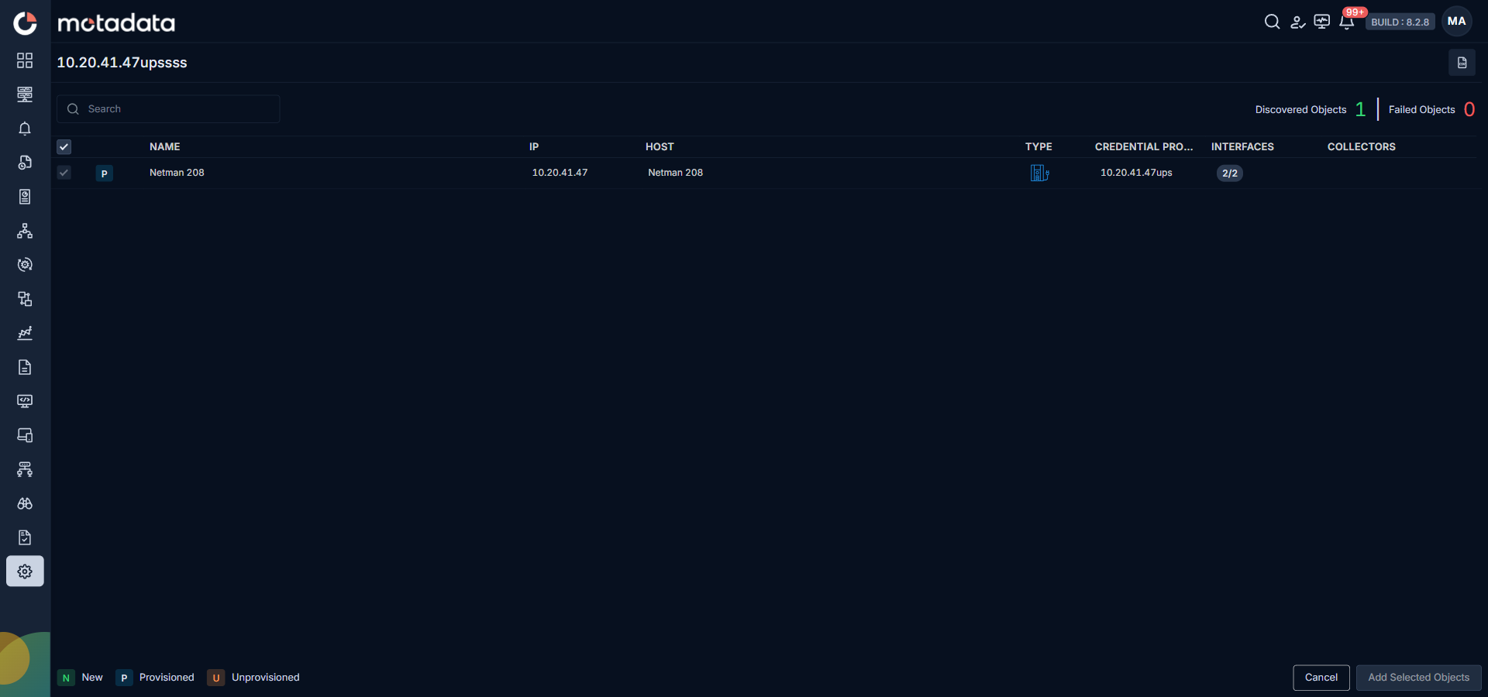Open the flow diagram icon in sidebar
1488x697 pixels.
tap(25, 299)
